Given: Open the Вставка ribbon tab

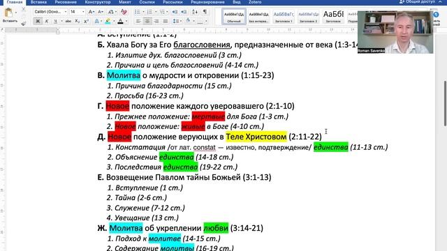Looking at the screenshot, I should coord(38,2).
